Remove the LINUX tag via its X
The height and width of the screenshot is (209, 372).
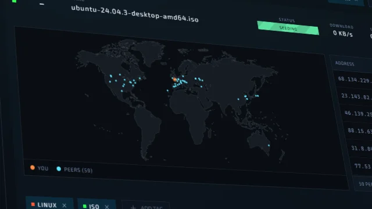(x=65, y=206)
